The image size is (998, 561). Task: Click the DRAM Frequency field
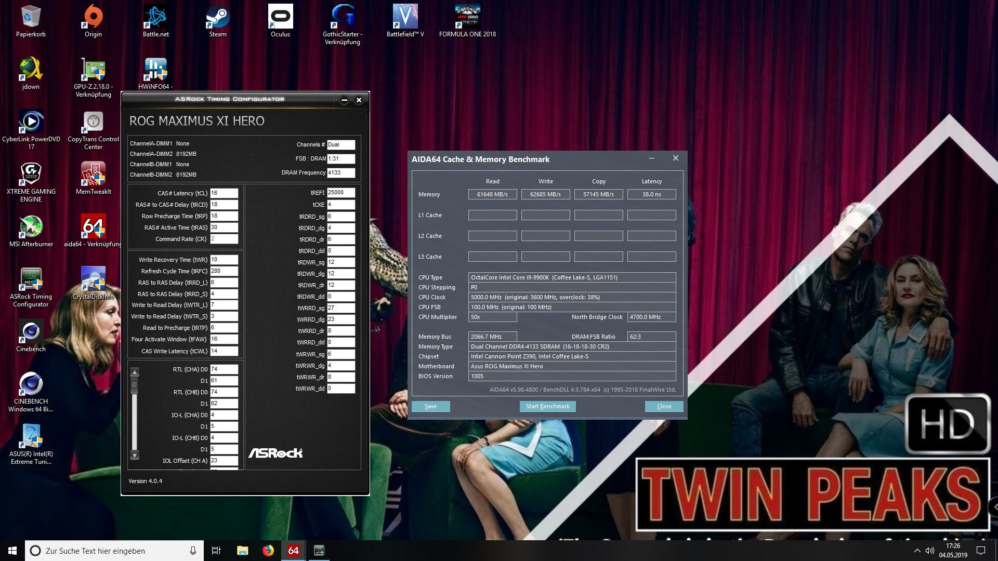(341, 173)
